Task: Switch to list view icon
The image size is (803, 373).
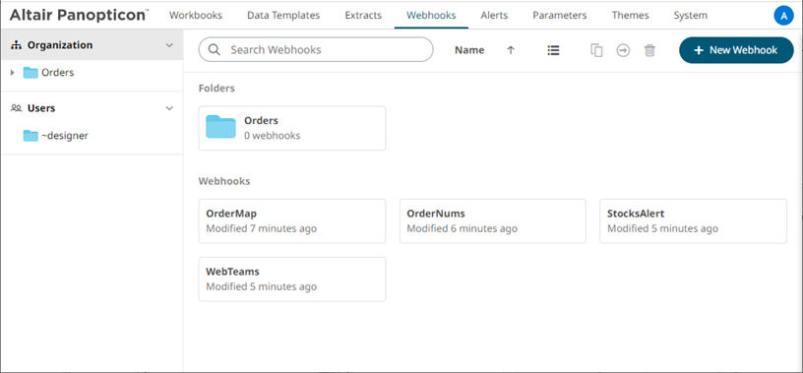Action: pyautogui.click(x=553, y=50)
